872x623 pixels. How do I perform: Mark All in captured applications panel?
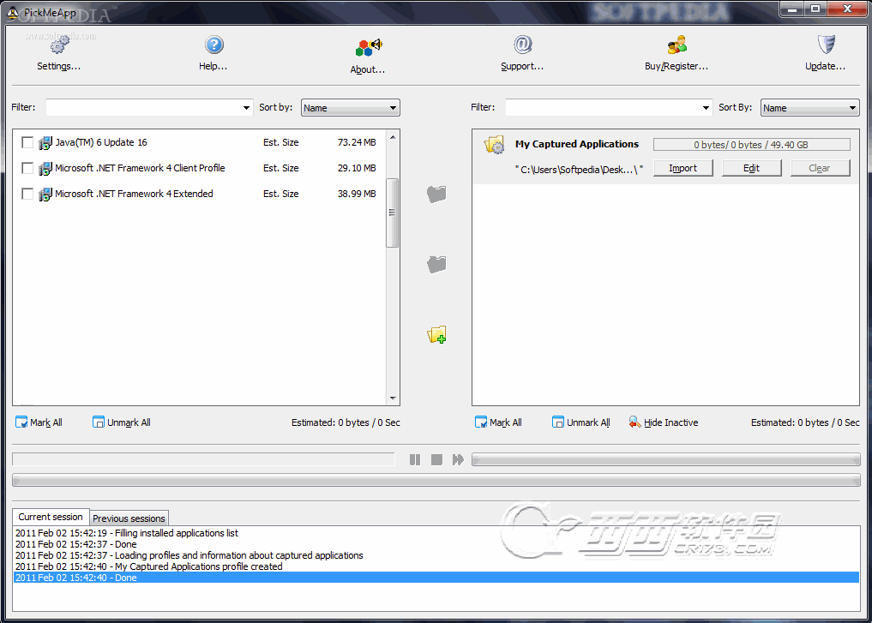tap(498, 422)
